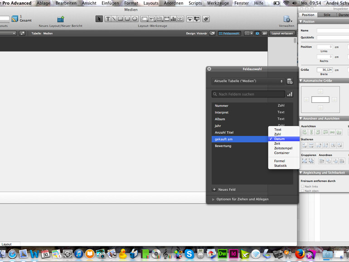Close the Feldauswahl panel
The width and height of the screenshot is (349, 262).
click(209, 69)
